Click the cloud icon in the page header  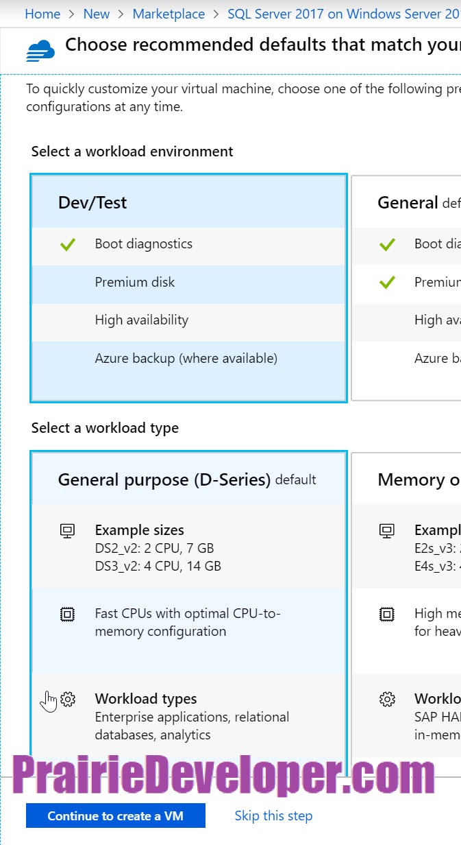(40, 51)
